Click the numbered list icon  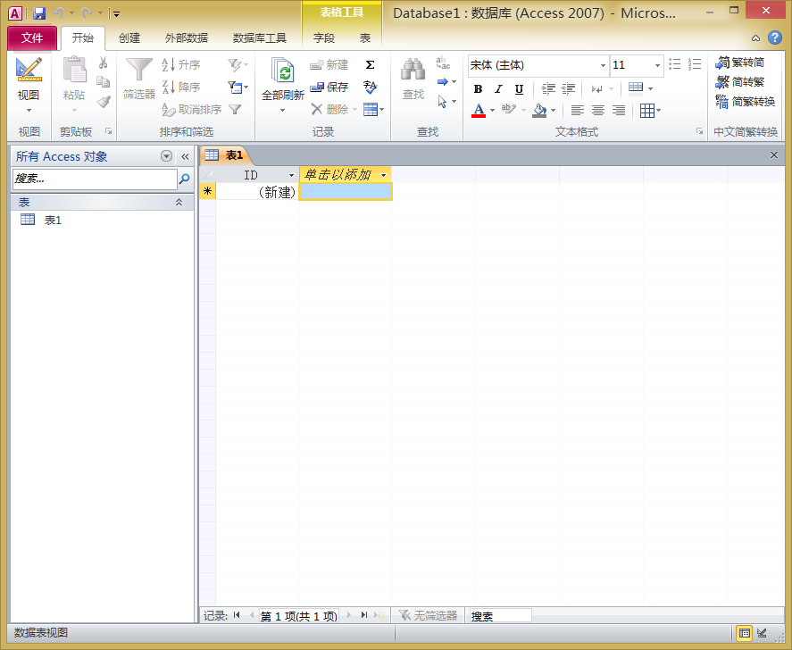pos(695,64)
